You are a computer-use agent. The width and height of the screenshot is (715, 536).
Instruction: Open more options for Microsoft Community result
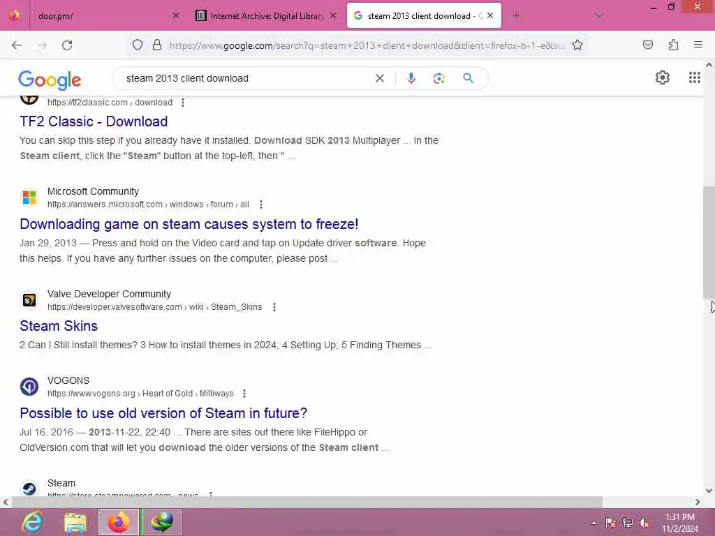pyautogui.click(x=261, y=204)
